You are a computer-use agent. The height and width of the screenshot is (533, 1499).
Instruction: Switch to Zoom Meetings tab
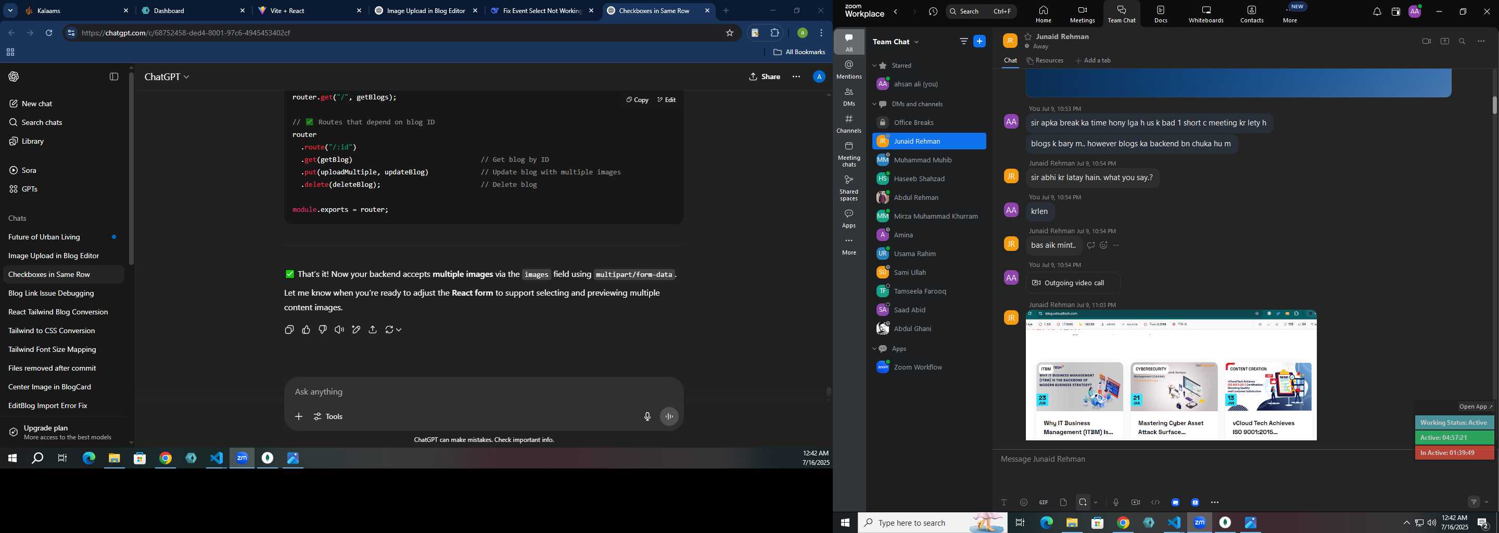[x=1082, y=14]
